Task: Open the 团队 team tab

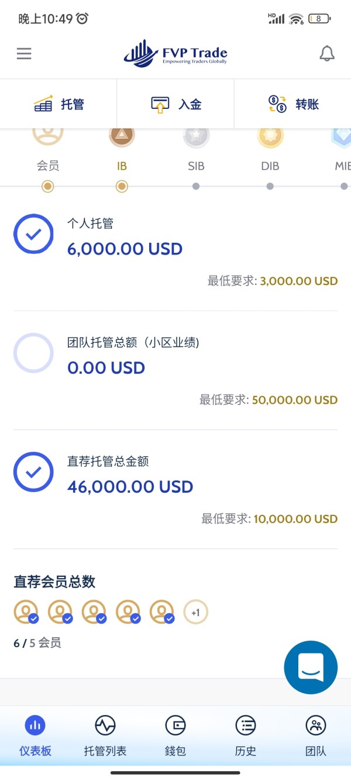Action: coord(316,736)
